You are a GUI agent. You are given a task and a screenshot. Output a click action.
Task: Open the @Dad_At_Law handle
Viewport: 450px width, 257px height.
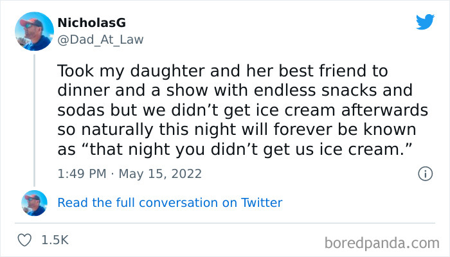[x=101, y=39]
